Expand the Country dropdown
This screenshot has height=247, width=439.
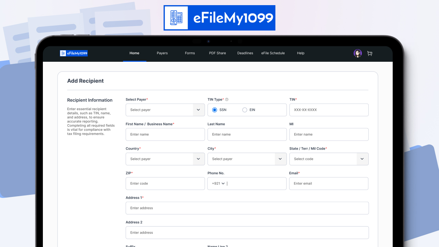[x=165, y=159]
